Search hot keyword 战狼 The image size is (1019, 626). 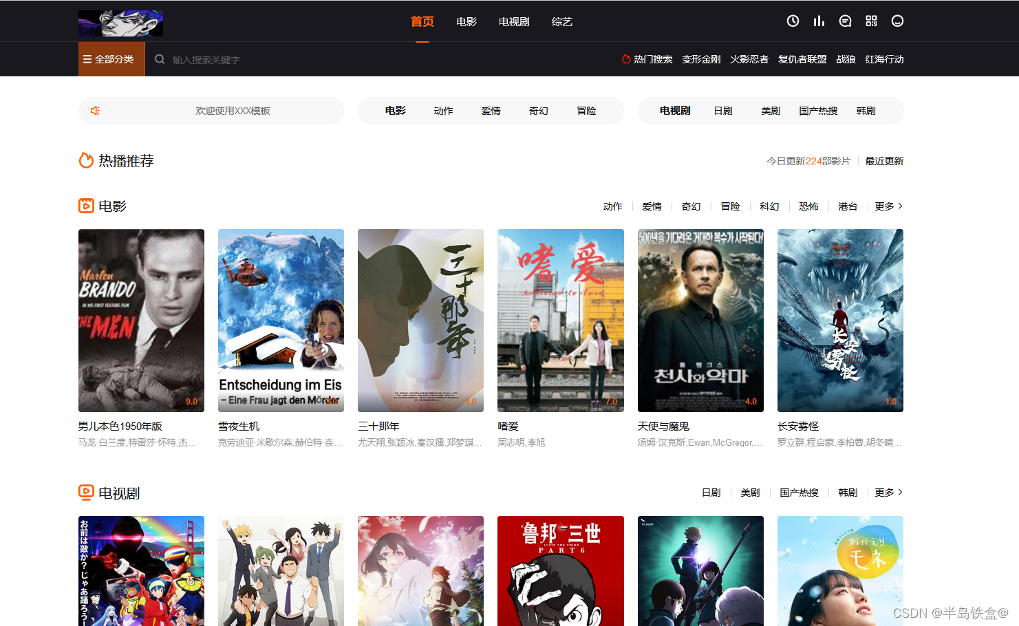pyautogui.click(x=846, y=59)
